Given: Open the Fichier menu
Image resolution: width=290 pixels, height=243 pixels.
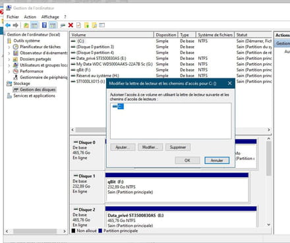Looking at the screenshot, I should [13, 17].
